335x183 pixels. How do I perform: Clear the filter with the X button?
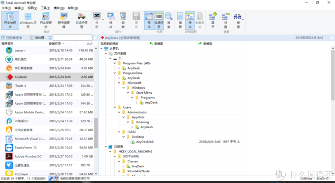(x=95, y=38)
